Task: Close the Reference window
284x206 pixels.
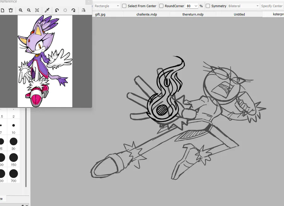Action: pyautogui.click(x=88, y=2)
